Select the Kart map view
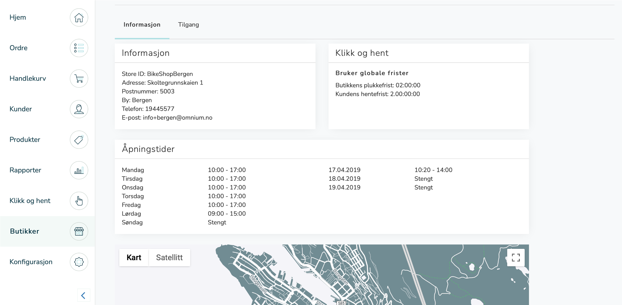This screenshot has width=622, height=305. pyautogui.click(x=134, y=258)
